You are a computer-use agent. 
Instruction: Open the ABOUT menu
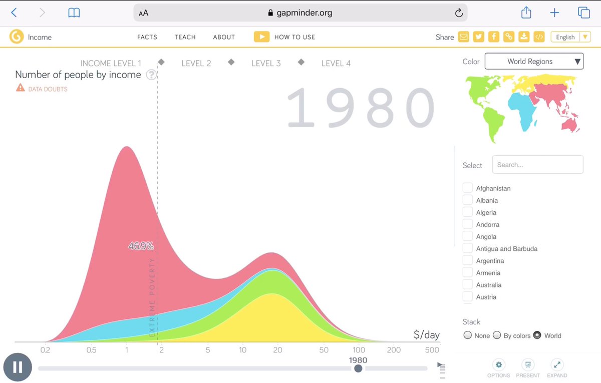[224, 37]
